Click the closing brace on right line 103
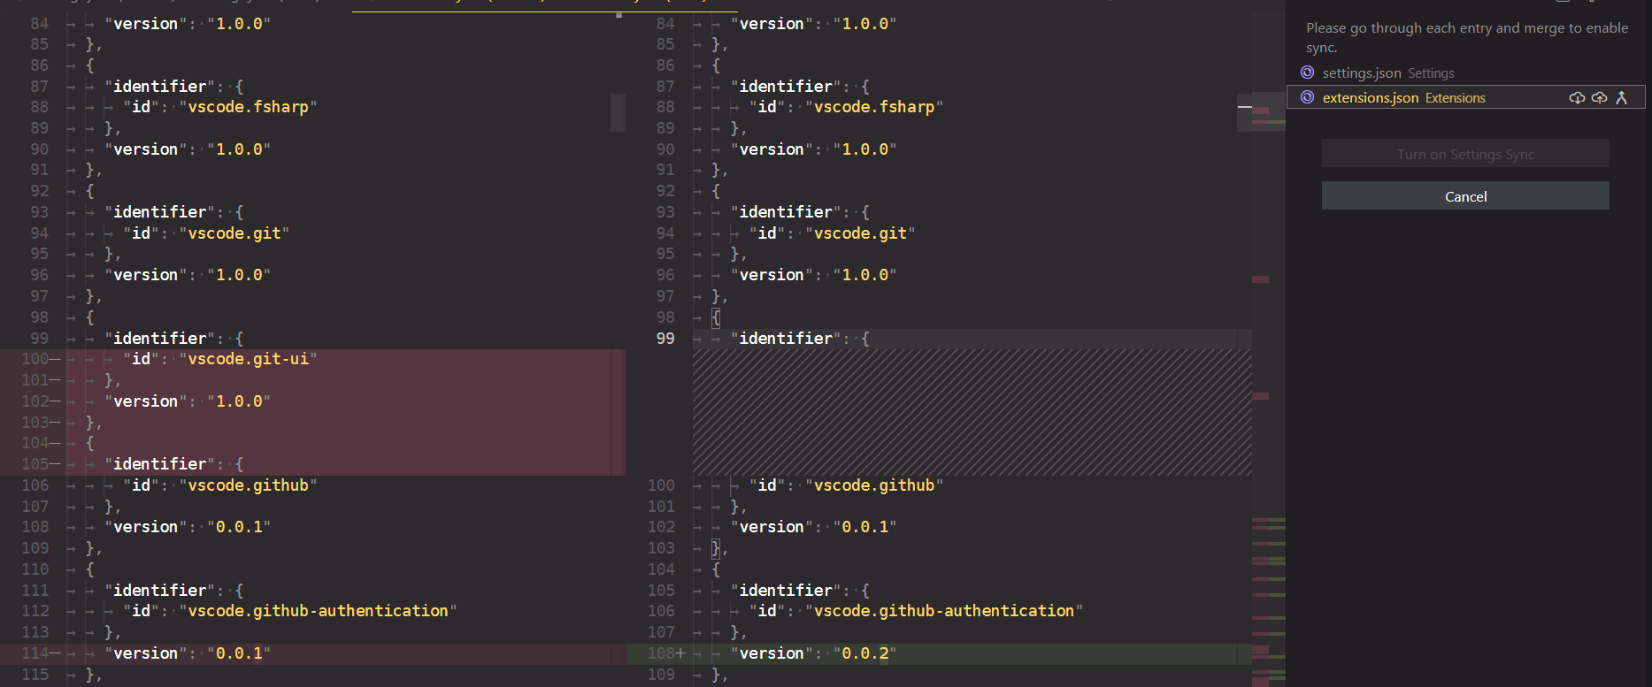This screenshot has height=687, width=1652. click(x=716, y=548)
